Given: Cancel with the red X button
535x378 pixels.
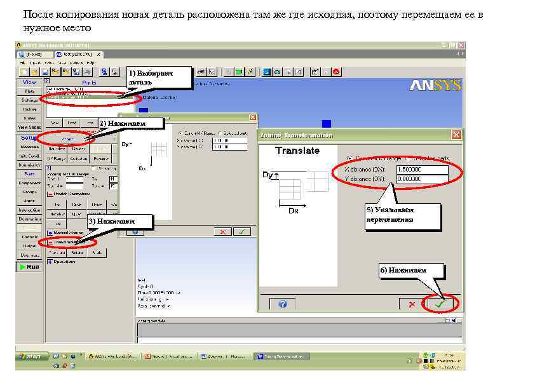Looking at the screenshot, I should click(x=411, y=303).
